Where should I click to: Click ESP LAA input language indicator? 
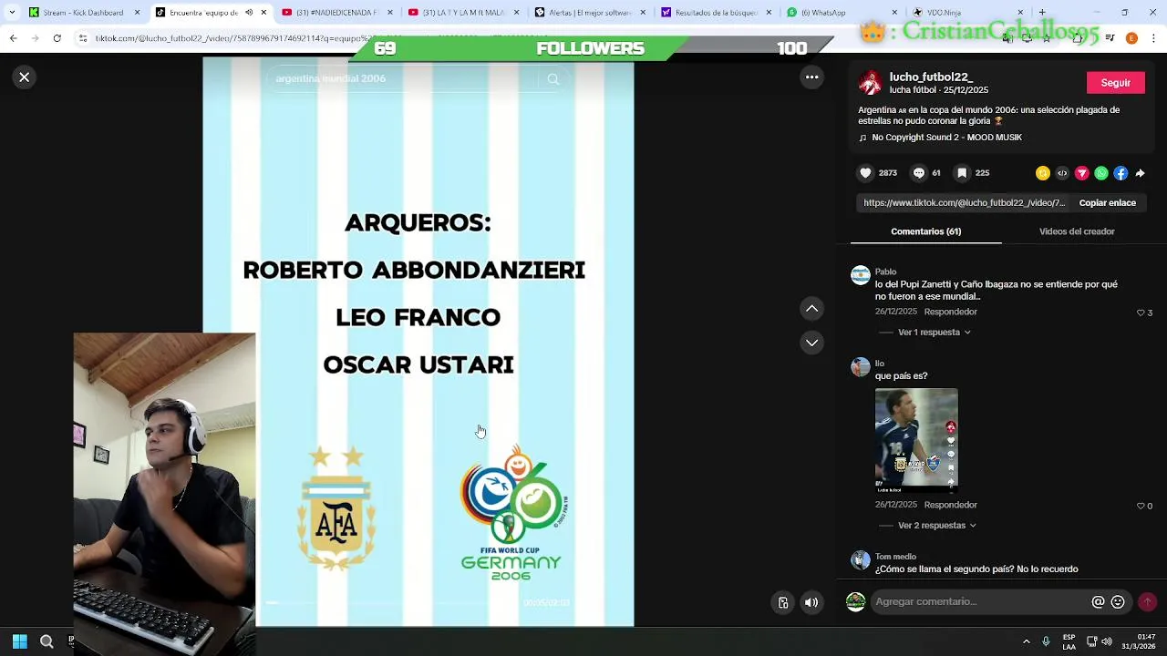click(x=1069, y=641)
